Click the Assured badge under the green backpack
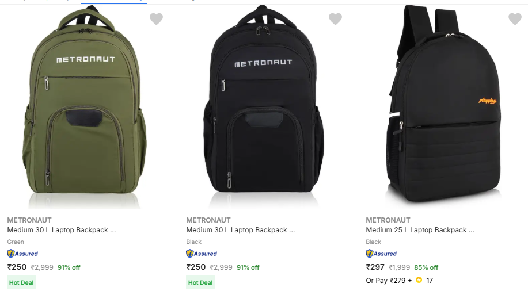Screen dimensions: 528x291 (x=22, y=254)
